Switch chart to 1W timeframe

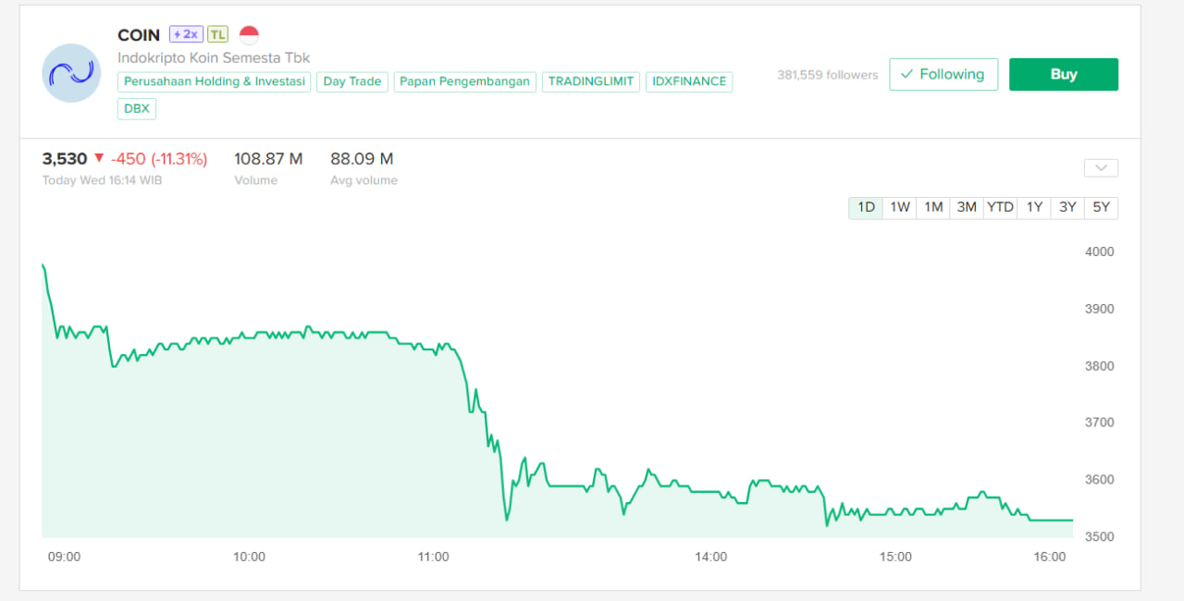click(900, 207)
